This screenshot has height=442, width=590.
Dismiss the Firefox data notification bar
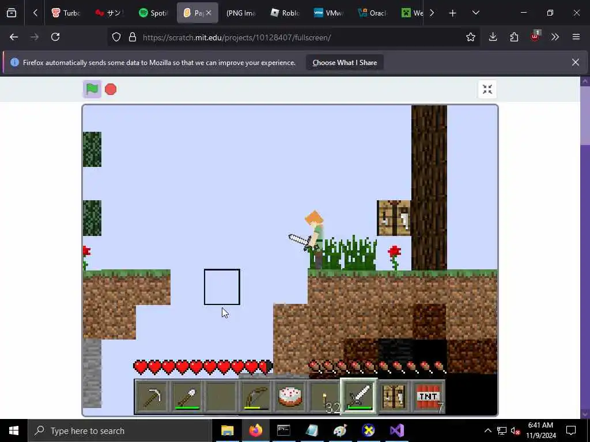click(x=576, y=62)
